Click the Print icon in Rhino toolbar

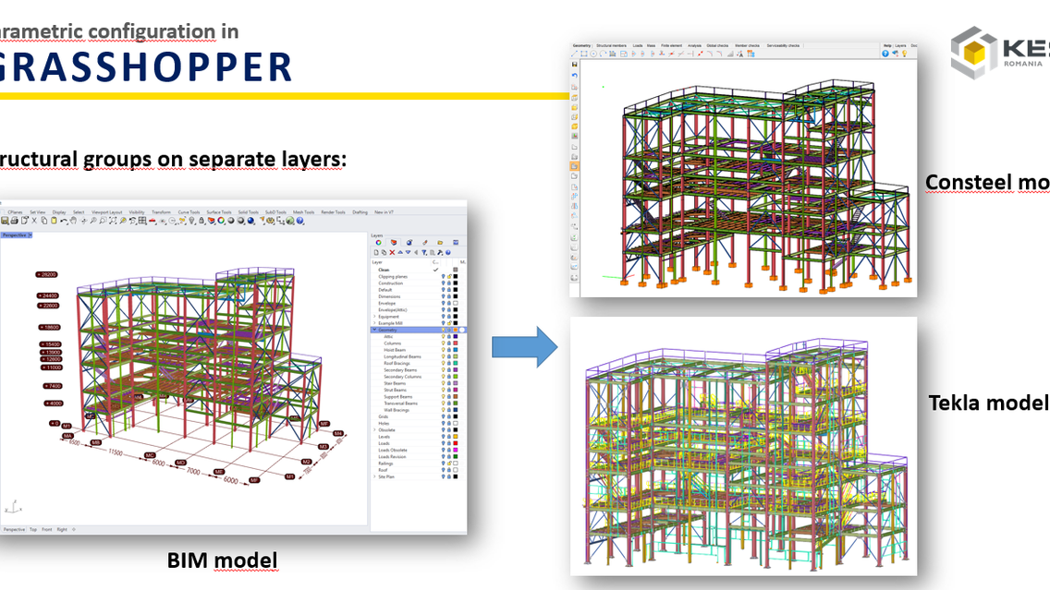pos(14,220)
